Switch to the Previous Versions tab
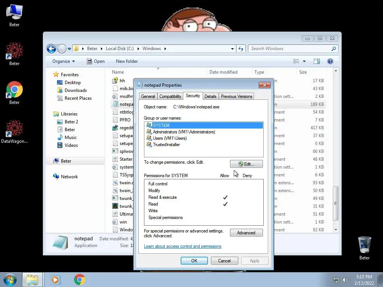Image resolution: width=383 pixels, height=287 pixels. (x=236, y=96)
